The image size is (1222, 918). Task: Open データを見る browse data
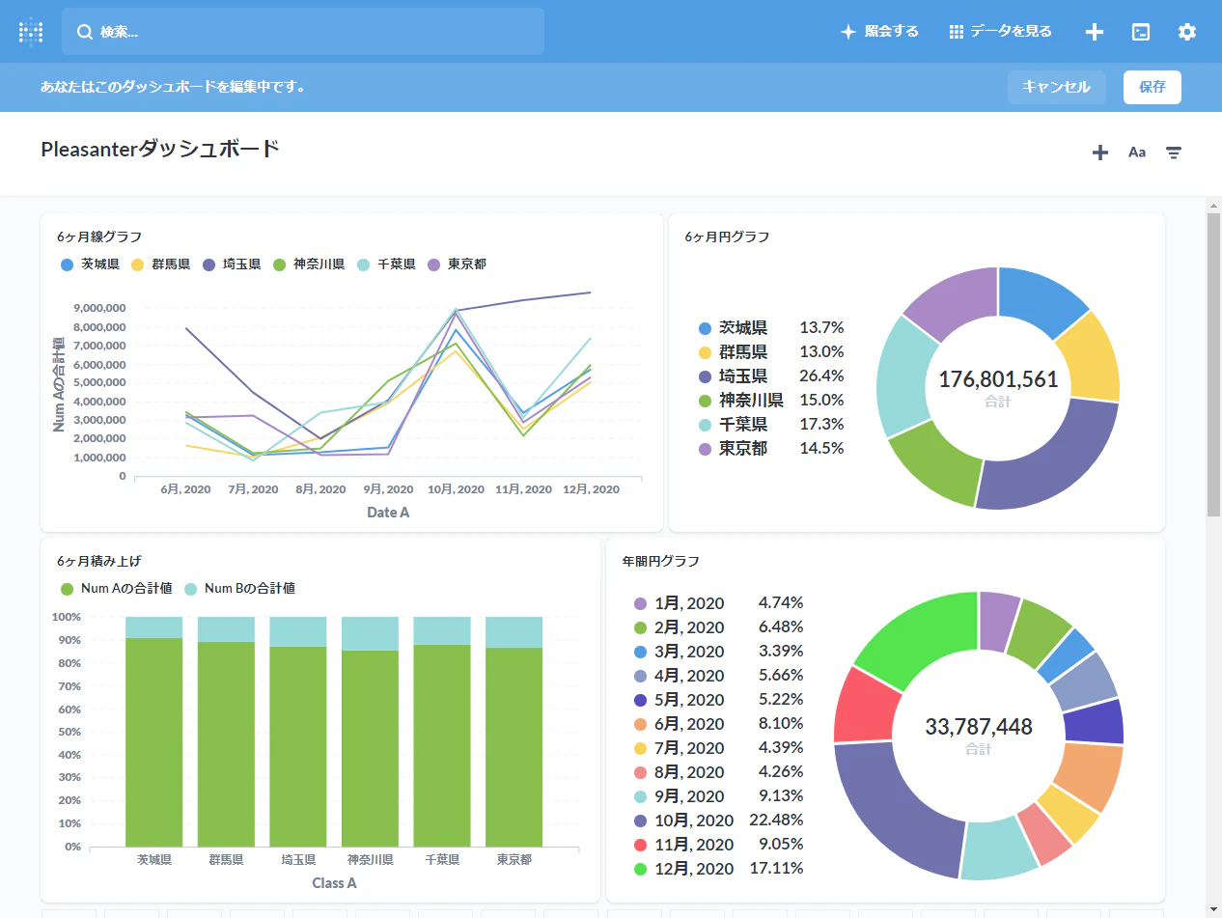point(1000,32)
